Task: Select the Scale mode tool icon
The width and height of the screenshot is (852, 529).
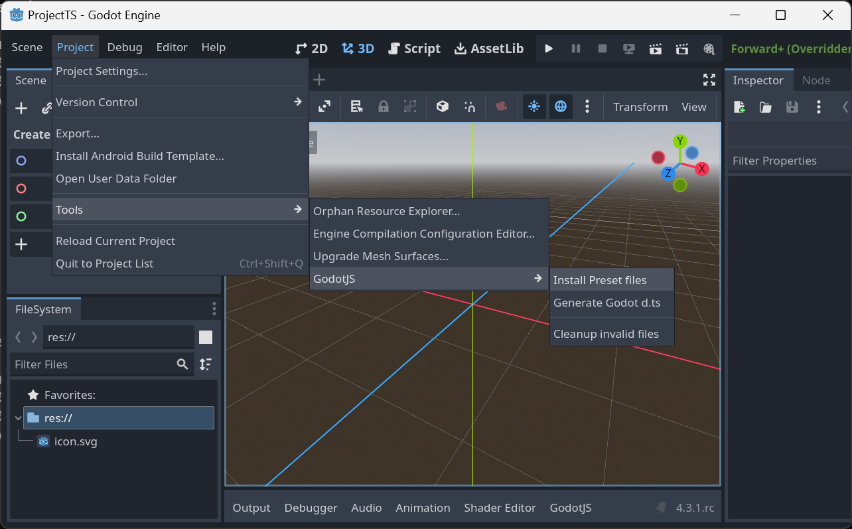Action: tap(324, 106)
